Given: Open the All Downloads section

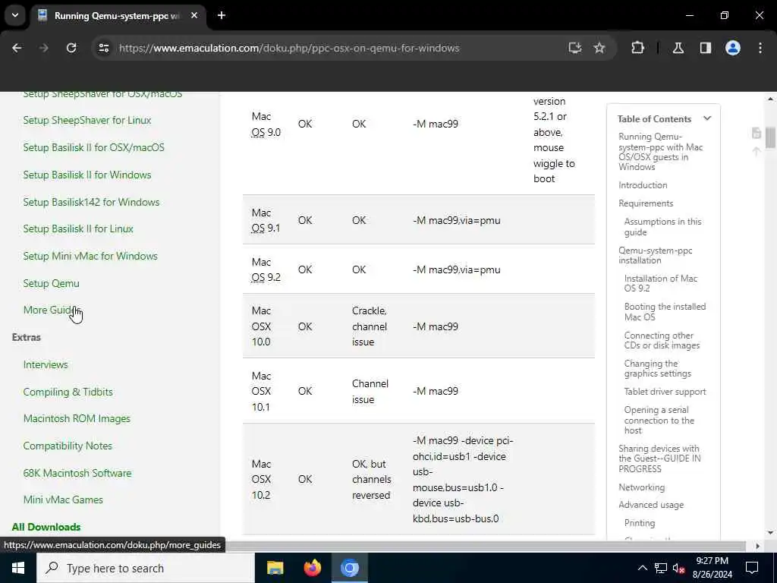Looking at the screenshot, I should [46, 527].
